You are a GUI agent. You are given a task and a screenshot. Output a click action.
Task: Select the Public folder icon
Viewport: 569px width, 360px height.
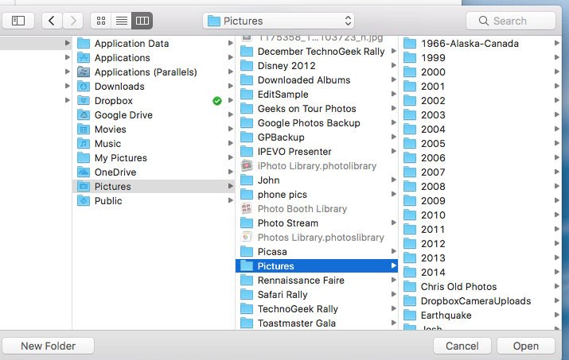pos(84,201)
